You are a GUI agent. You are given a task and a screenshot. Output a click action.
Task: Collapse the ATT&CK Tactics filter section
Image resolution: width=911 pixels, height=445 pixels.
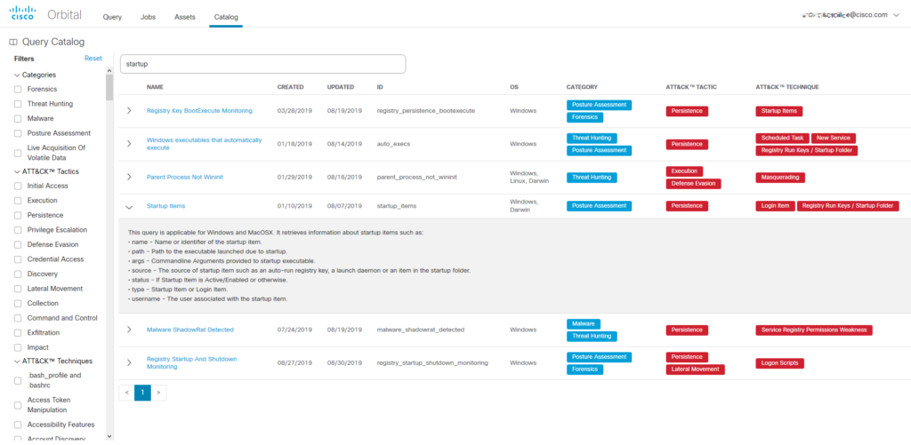[16, 171]
